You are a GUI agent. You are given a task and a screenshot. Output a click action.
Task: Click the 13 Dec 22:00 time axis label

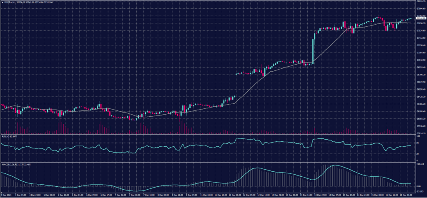click(x=320, y=195)
